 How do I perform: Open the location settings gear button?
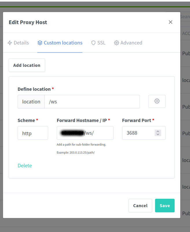[157, 101]
